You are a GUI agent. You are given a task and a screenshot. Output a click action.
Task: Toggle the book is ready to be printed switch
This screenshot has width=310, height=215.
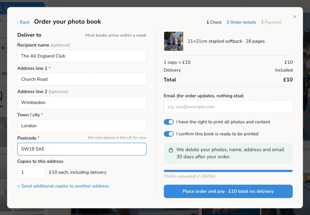tap(169, 134)
